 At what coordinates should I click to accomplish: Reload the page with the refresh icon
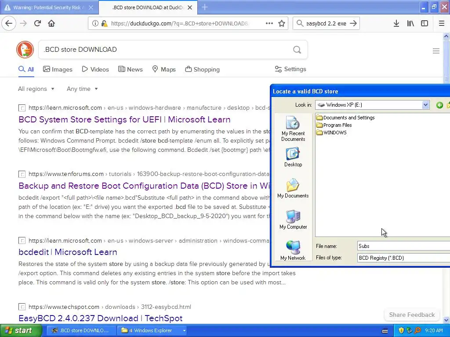(x=37, y=23)
